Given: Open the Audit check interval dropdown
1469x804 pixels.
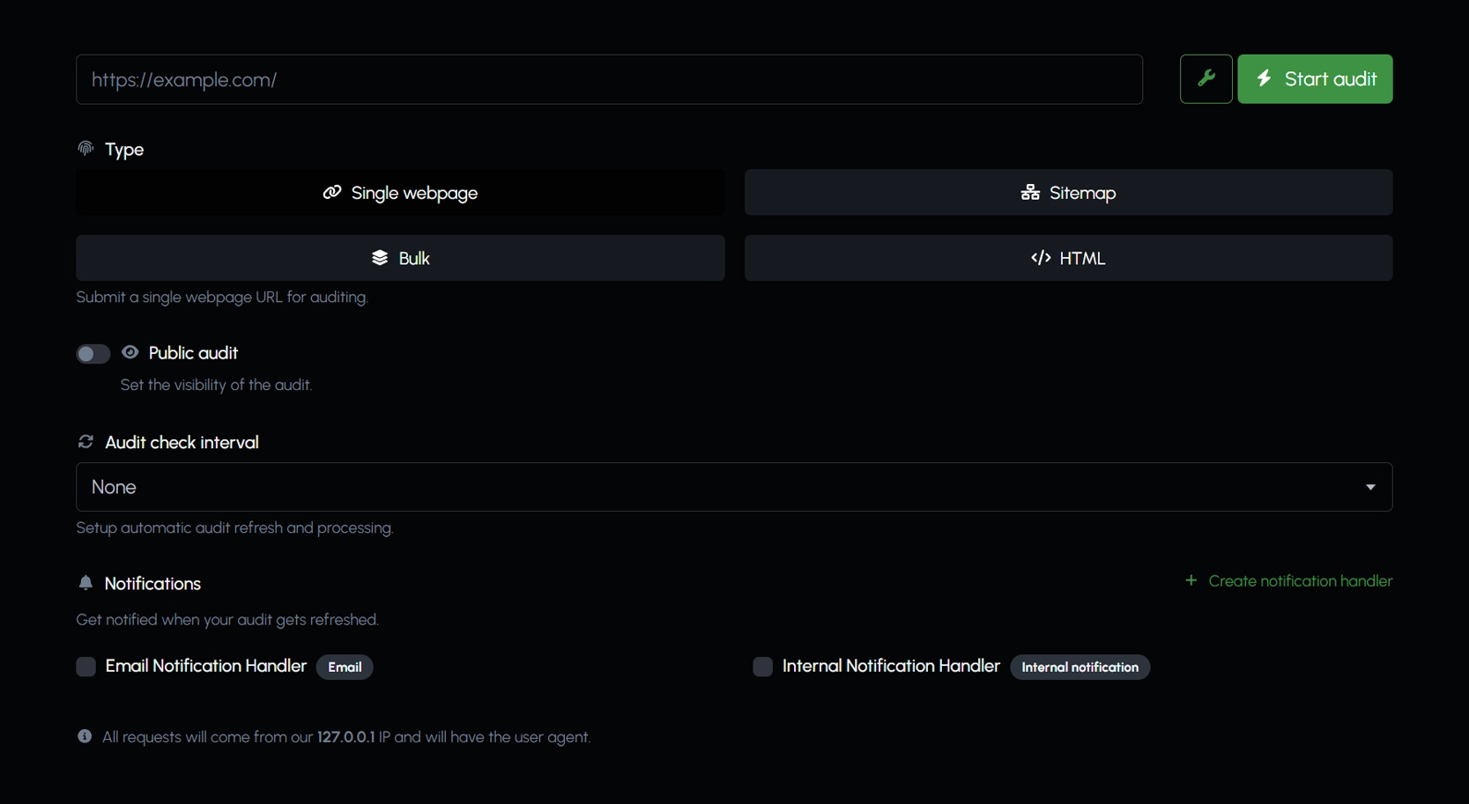Looking at the screenshot, I should click(734, 487).
